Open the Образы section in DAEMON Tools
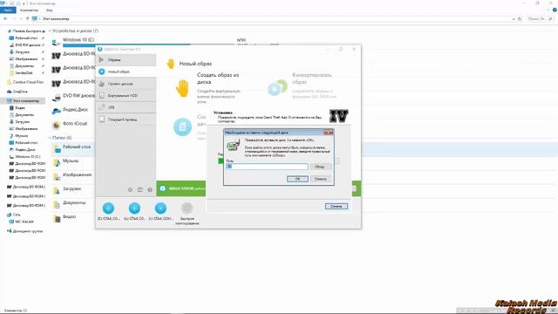Viewport: 558px width, 314px height. coord(126,60)
